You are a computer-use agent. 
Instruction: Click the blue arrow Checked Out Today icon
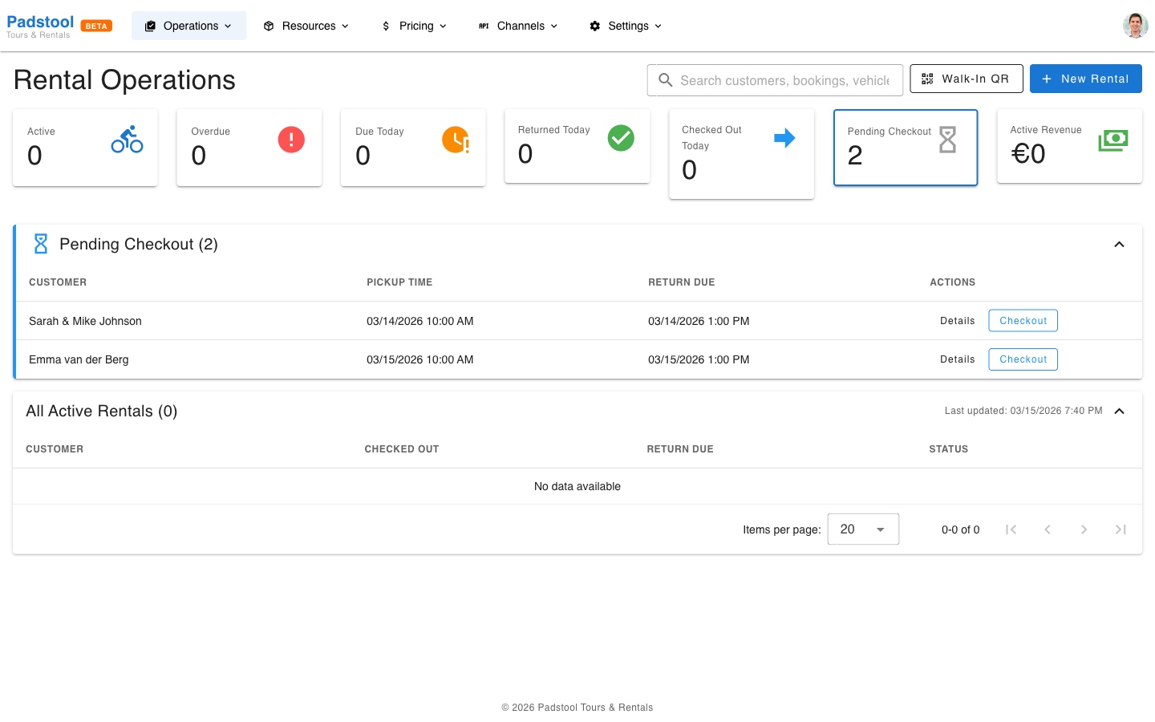pos(784,138)
